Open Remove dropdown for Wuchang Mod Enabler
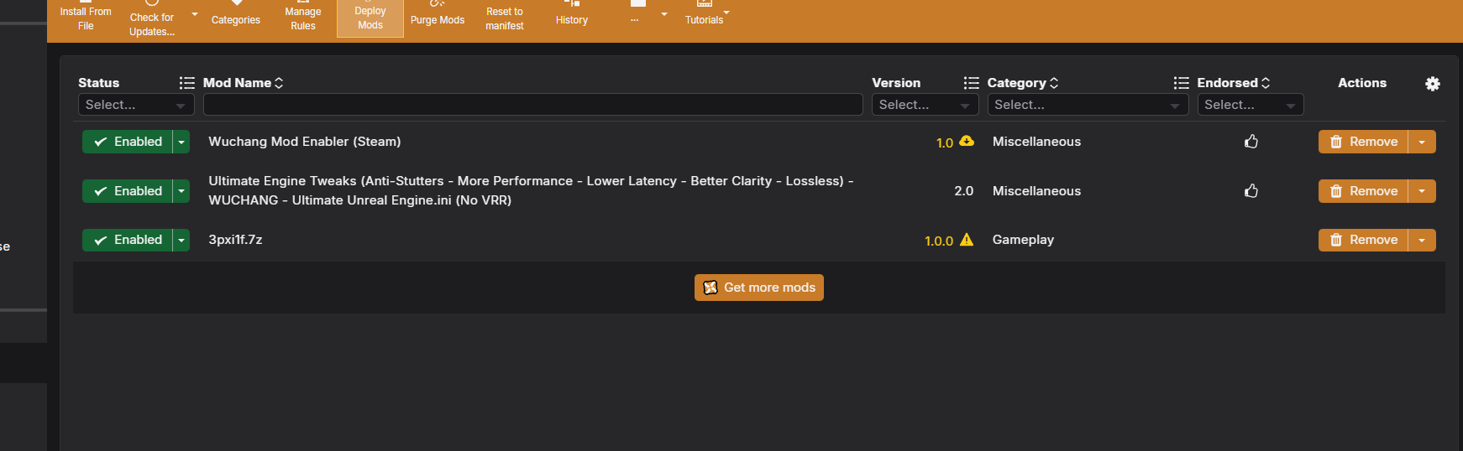Viewport: 1463px width, 451px height. pos(1422,142)
